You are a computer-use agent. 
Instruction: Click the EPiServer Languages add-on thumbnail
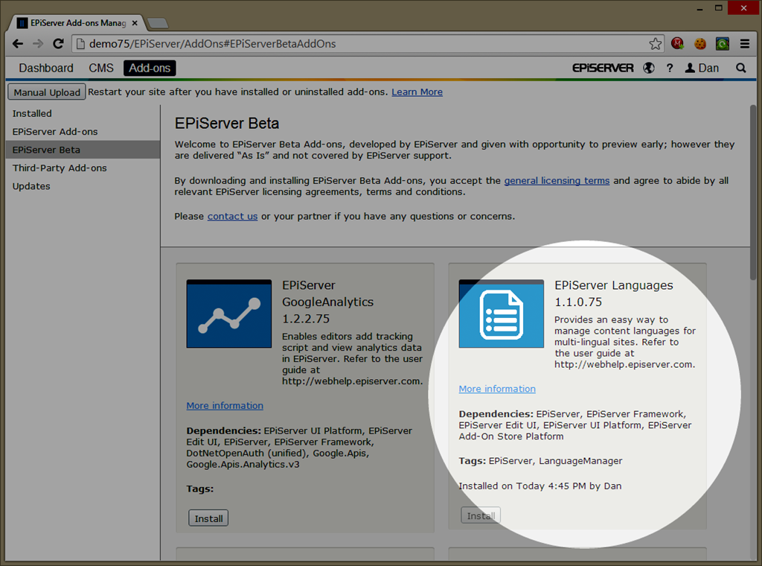pyautogui.click(x=501, y=314)
